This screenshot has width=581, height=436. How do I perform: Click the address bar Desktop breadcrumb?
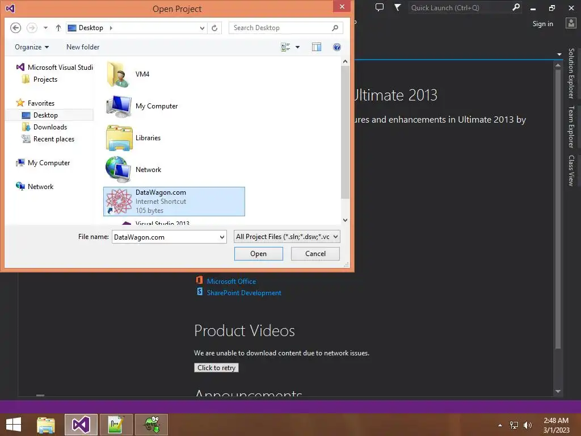tap(91, 28)
